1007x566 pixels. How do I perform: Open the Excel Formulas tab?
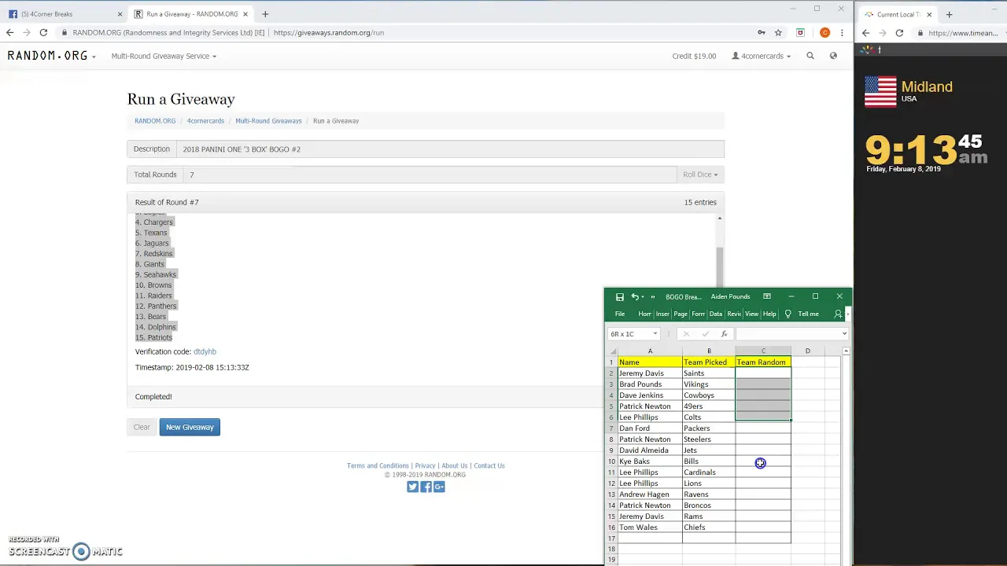tap(698, 314)
